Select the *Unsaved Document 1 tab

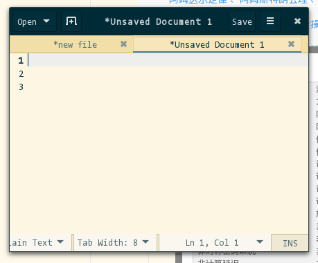(217, 44)
